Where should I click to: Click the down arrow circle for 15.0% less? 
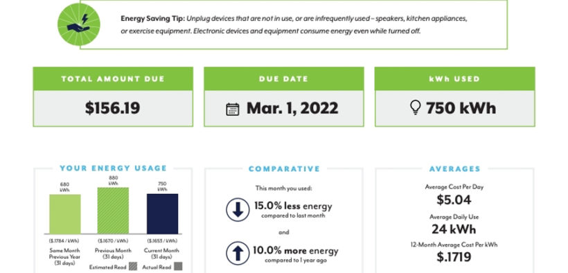[238, 209]
